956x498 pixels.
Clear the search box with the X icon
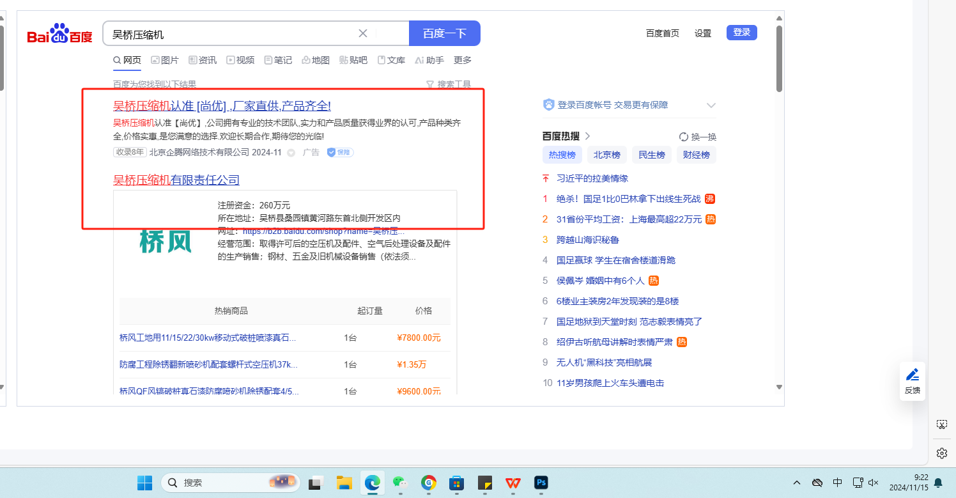click(363, 34)
